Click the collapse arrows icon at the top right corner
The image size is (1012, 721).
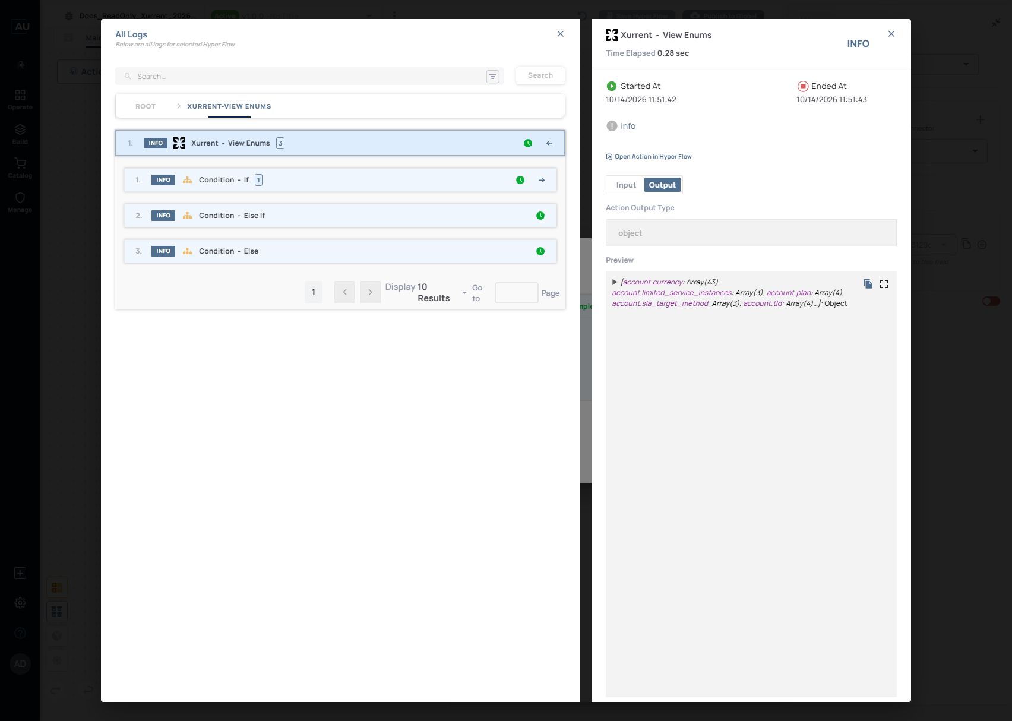point(996,23)
